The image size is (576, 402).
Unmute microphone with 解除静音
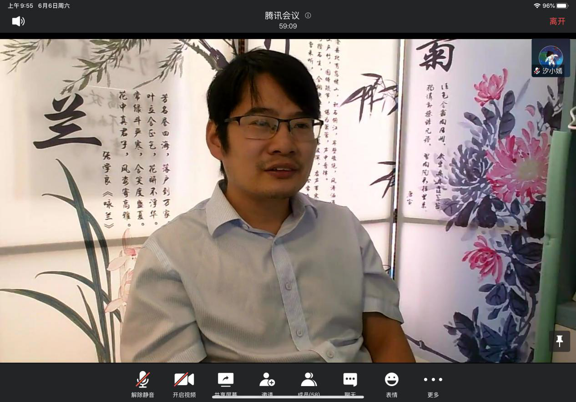[143, 383]
